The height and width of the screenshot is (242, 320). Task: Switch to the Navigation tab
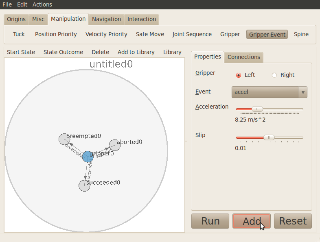pyautogui.click(x=106, y=19)
